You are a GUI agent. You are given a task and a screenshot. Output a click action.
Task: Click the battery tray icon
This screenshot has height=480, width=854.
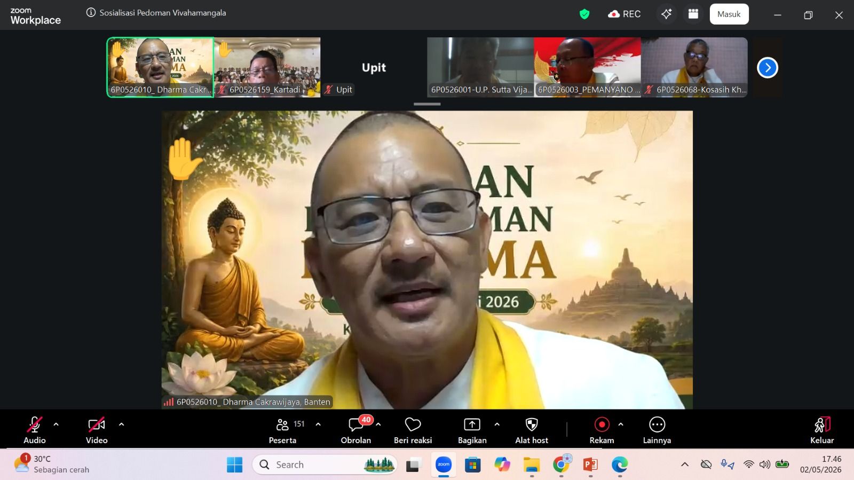coord(782,465)
